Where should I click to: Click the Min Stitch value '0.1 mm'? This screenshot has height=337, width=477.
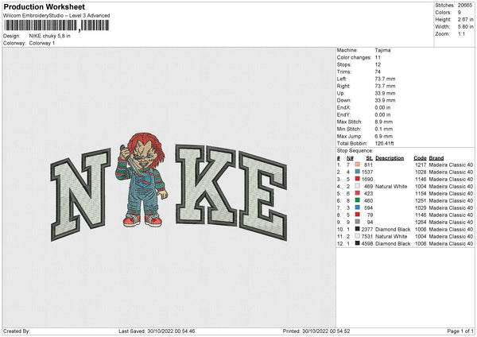coord(384,129)
